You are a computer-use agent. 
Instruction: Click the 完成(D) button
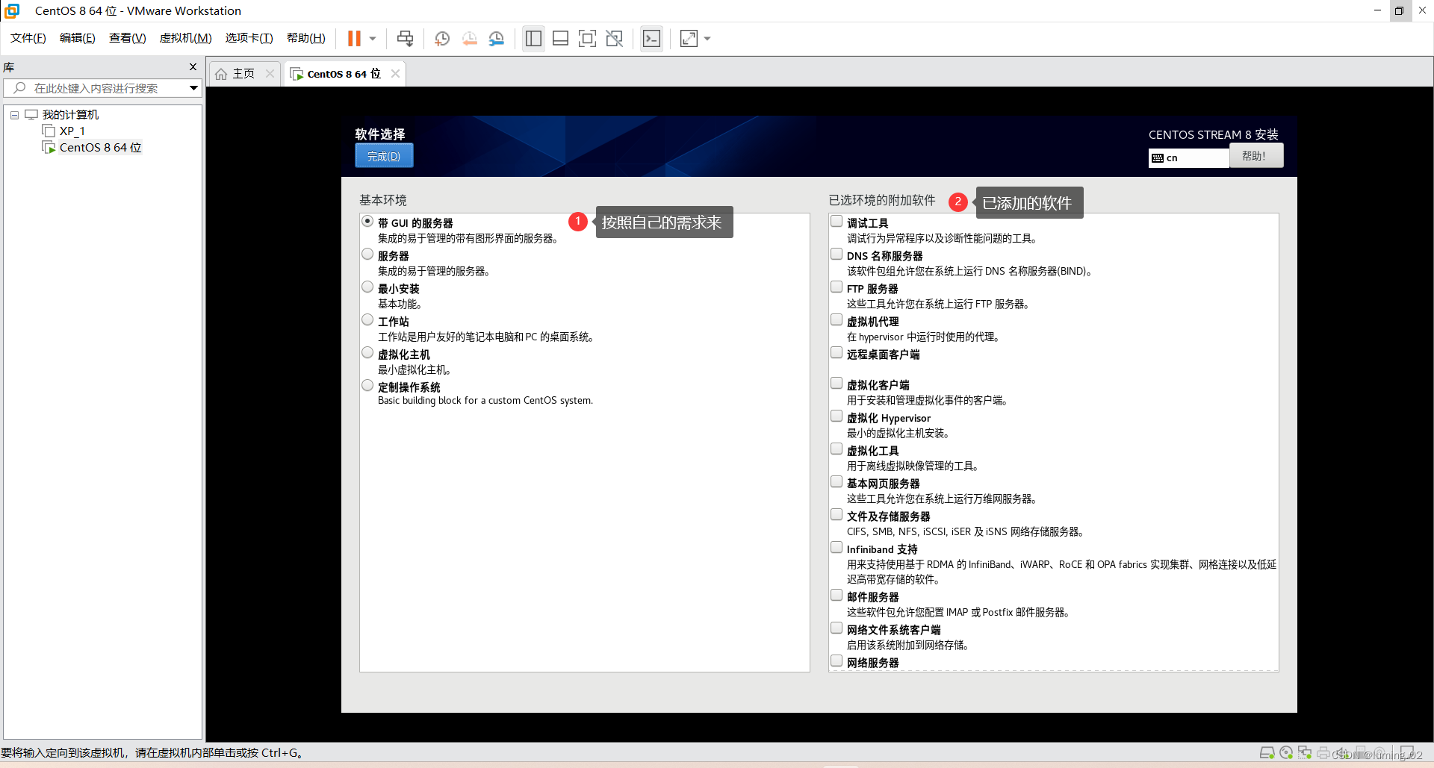pos(384,156)
